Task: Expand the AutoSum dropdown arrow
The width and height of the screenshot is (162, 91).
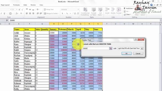Action: 134,8
